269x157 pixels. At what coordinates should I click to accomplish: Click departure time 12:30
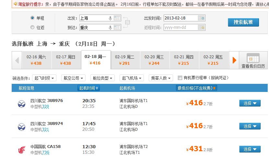click(89, 147)
